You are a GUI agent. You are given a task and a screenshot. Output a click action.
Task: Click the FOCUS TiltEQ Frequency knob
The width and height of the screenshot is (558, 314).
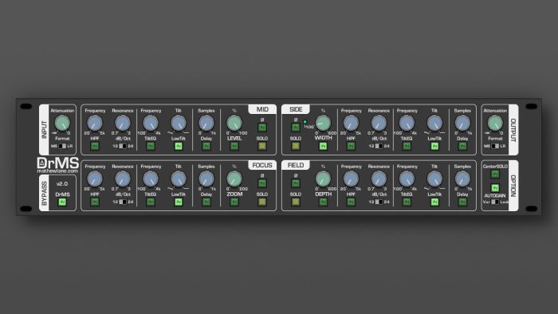pyautogui.click(x=151, y=179)
